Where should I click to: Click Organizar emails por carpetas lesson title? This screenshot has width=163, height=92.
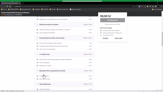[x=55, y=30]
